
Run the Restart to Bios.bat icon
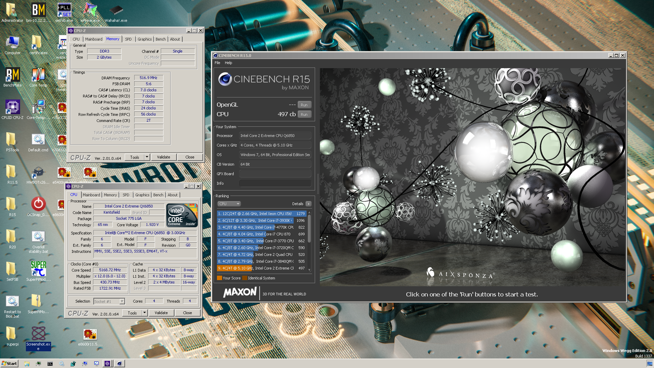(12, 306)
